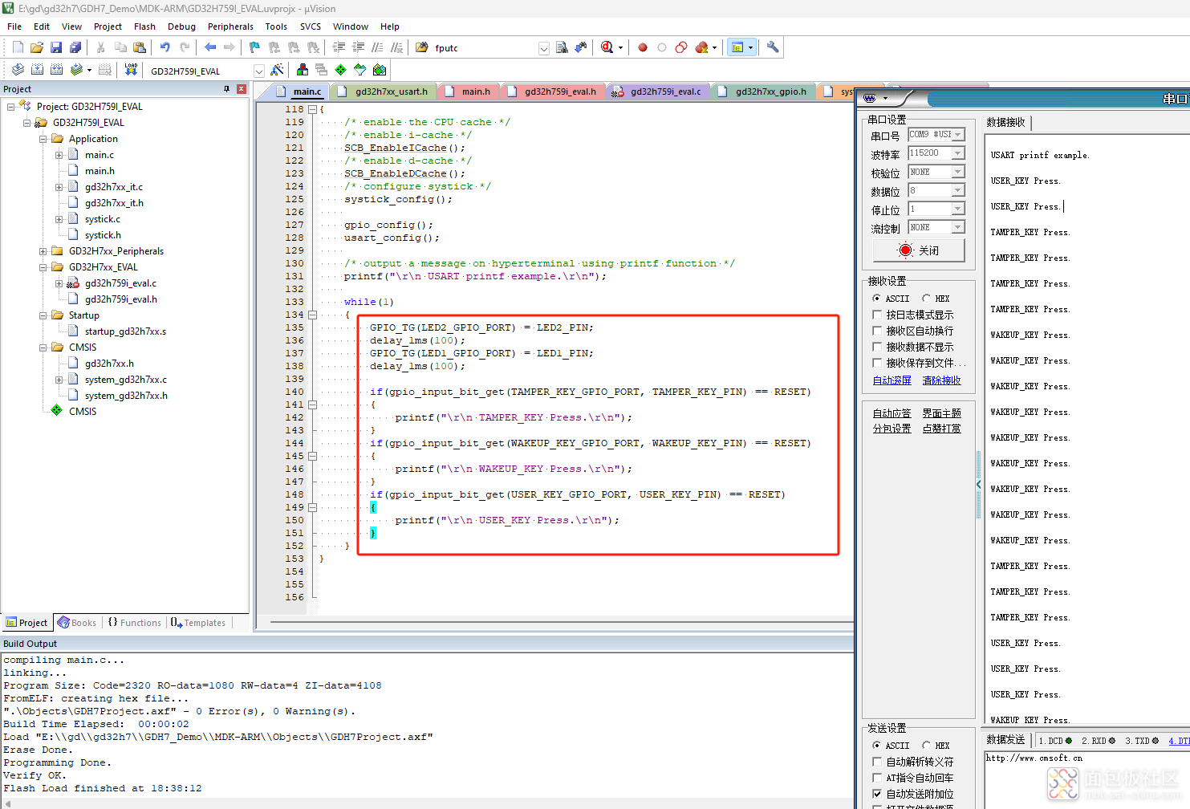Click the Start/Stop Debug Session icon
The image size is (1190, 809).
click(607, 47)
